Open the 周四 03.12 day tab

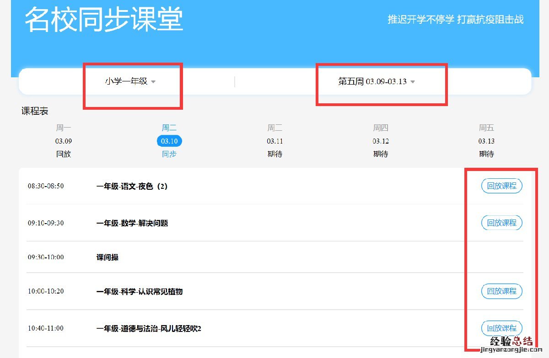[x=381, y=141]
